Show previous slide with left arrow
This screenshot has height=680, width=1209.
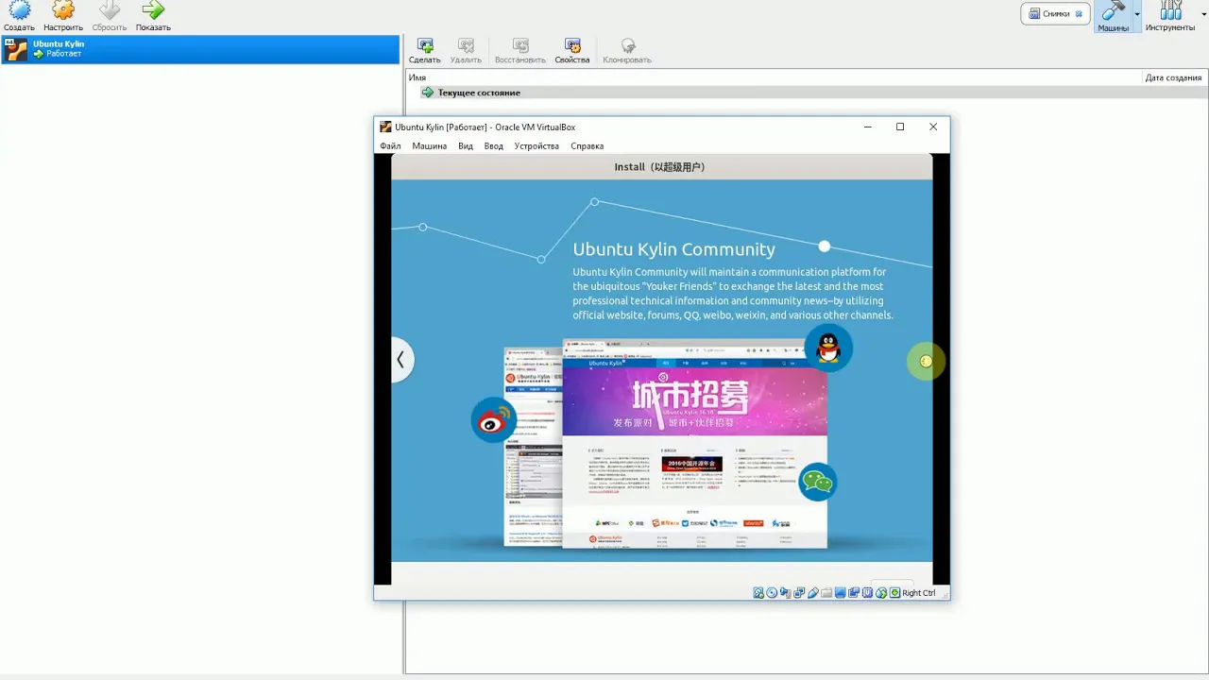coord(401,359)
